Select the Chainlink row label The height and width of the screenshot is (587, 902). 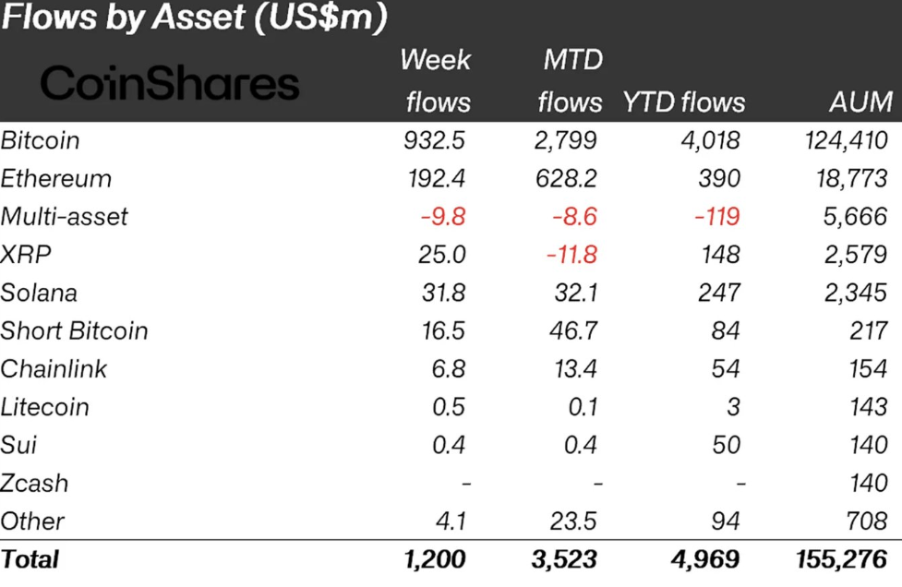click(54, 369)
